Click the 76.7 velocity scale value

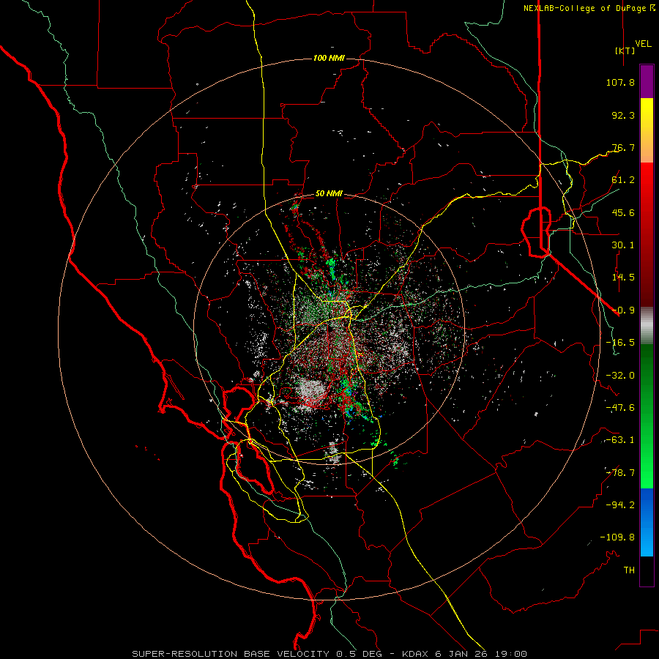623,147
